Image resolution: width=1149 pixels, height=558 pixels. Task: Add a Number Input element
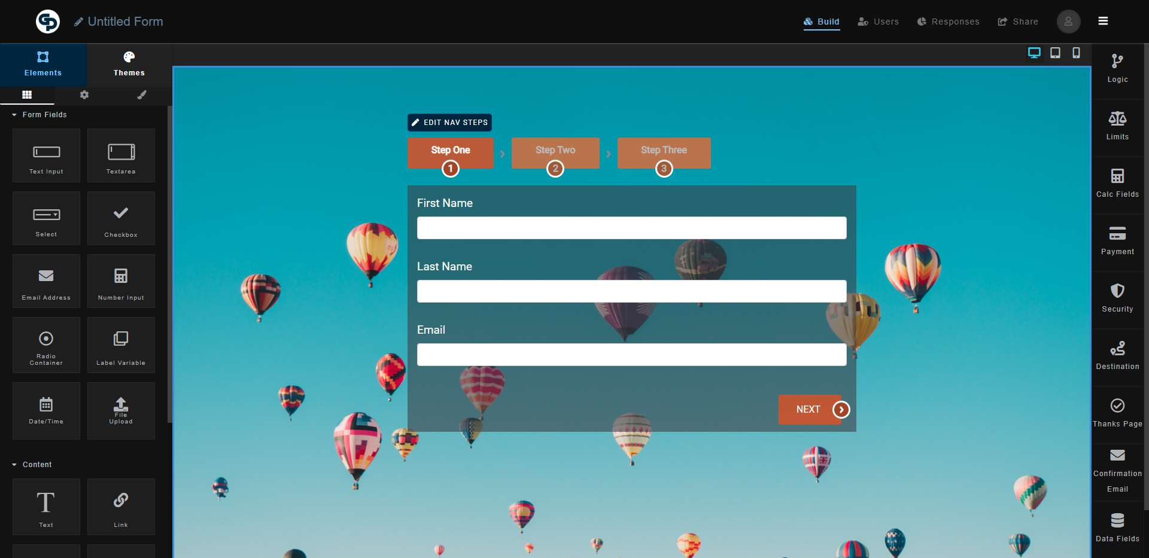(x=121, y=281)
